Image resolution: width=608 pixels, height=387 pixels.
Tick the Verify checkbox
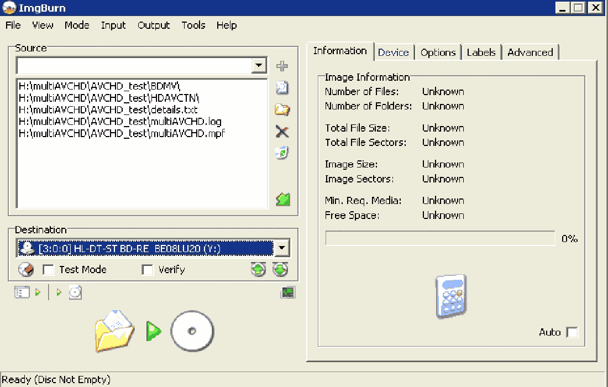point(148,270)
